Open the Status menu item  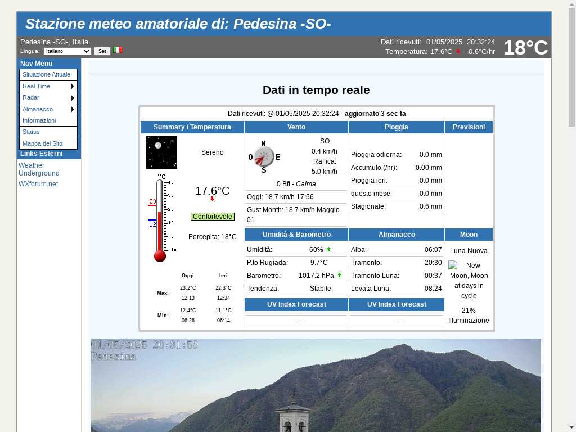pyautogui.click(x=48, y=132)
